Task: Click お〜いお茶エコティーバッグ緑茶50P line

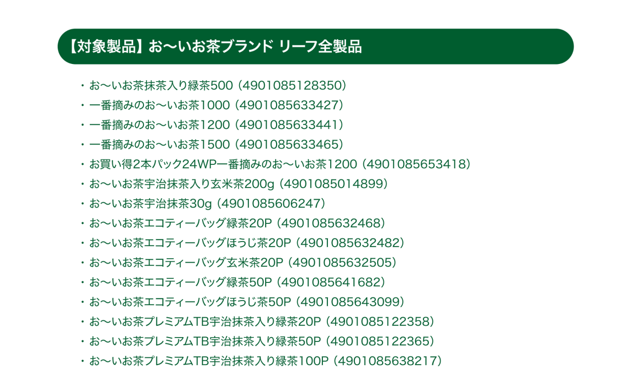Action: click(233, 282)
